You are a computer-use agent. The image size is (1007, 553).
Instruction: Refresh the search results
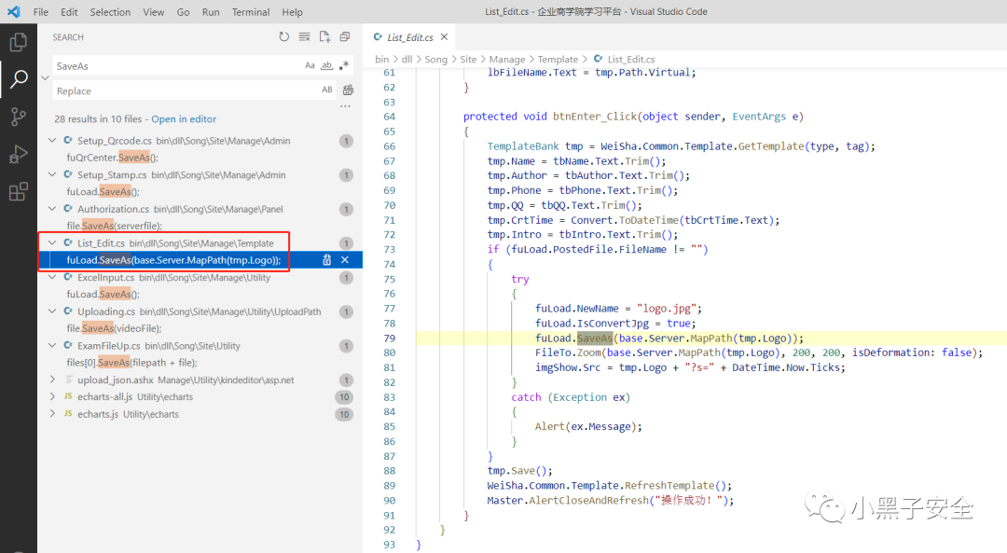pyautogui.click(x=283, y=37)
